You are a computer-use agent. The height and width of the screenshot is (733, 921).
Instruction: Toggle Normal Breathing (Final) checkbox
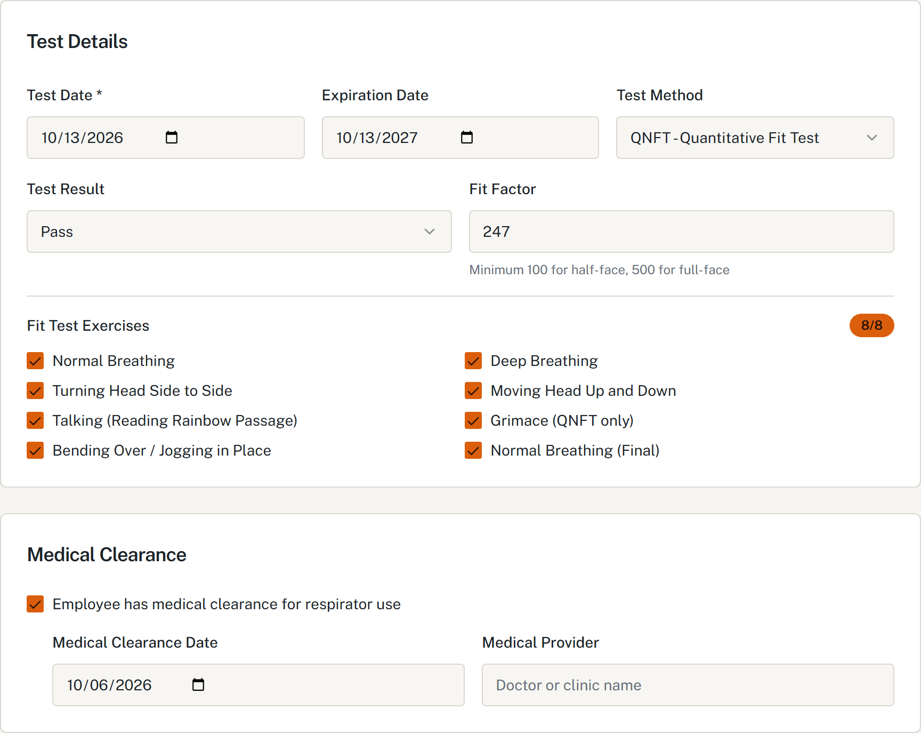coord(473,451)
